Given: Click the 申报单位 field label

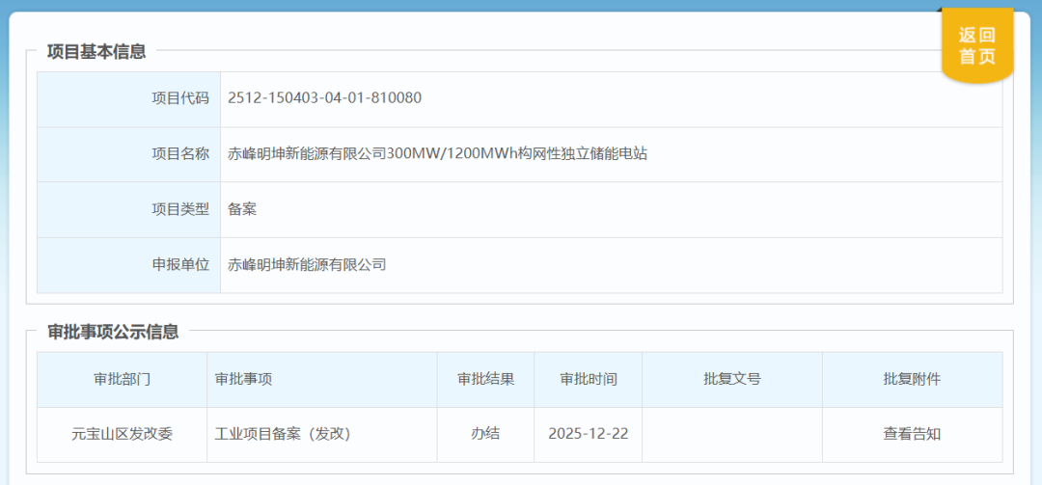Looking at the screenshot, I should point(180,264).
